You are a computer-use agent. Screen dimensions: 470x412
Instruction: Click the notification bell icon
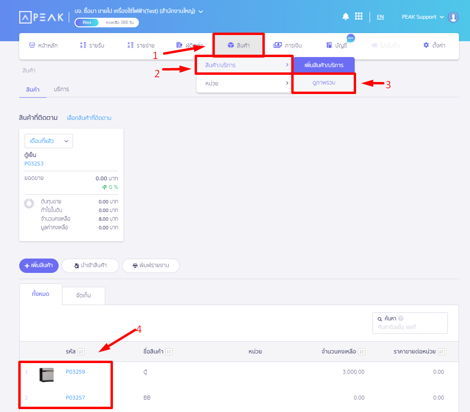(x=346, y=17)
